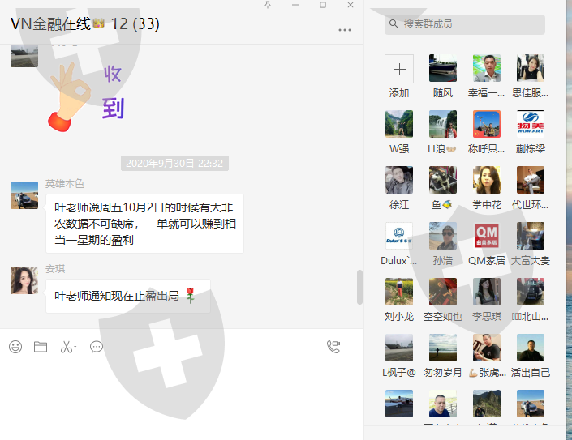Image resolution: width=572 pixels, height=440 pixels.
Task: Open member 空空如也 avatar
Action: pos(443,292)
